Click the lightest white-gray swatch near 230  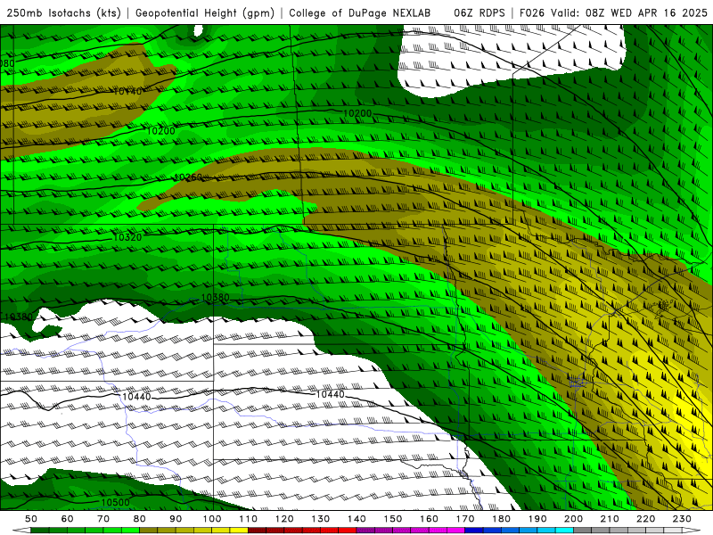tap(673, 531)
